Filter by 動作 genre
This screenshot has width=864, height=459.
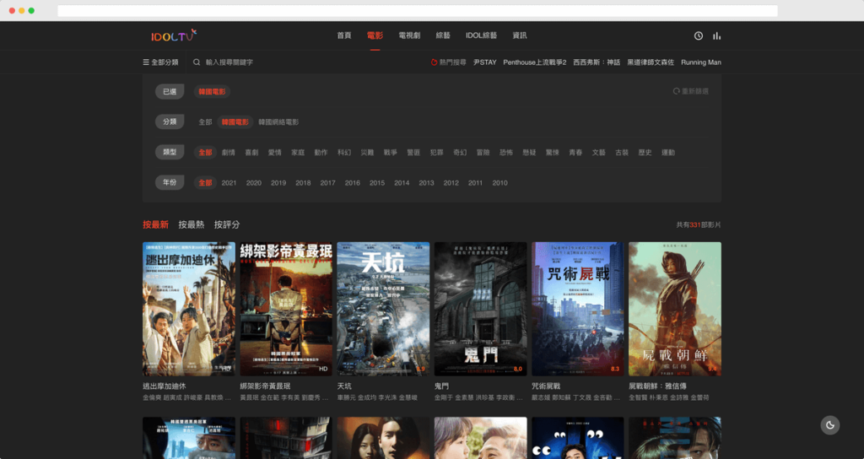[321, 152]
